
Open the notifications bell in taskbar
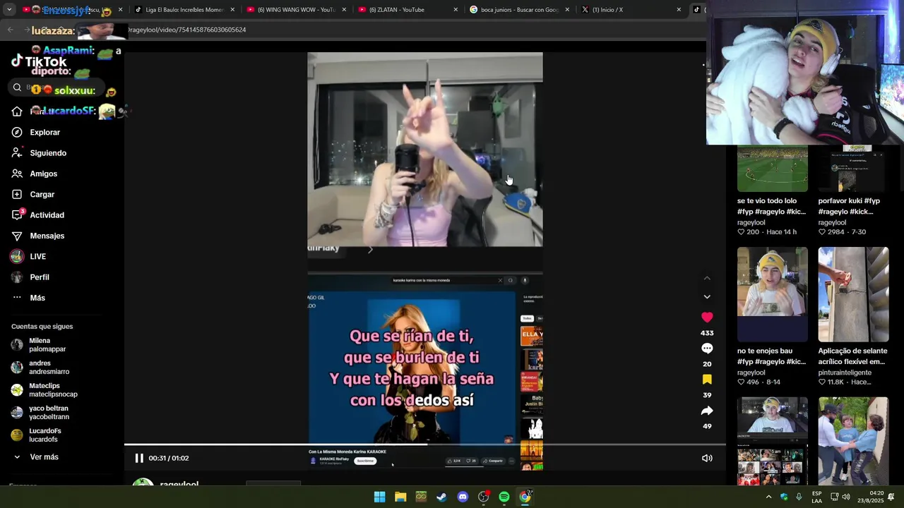click(891, 497)
